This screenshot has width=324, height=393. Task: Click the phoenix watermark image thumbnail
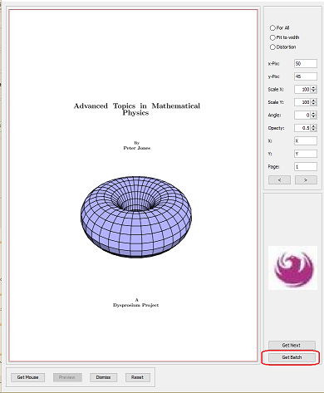coord(292,268)
